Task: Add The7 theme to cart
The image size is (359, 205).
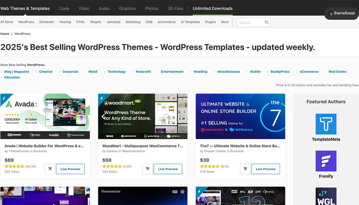Action: [245, 169]
